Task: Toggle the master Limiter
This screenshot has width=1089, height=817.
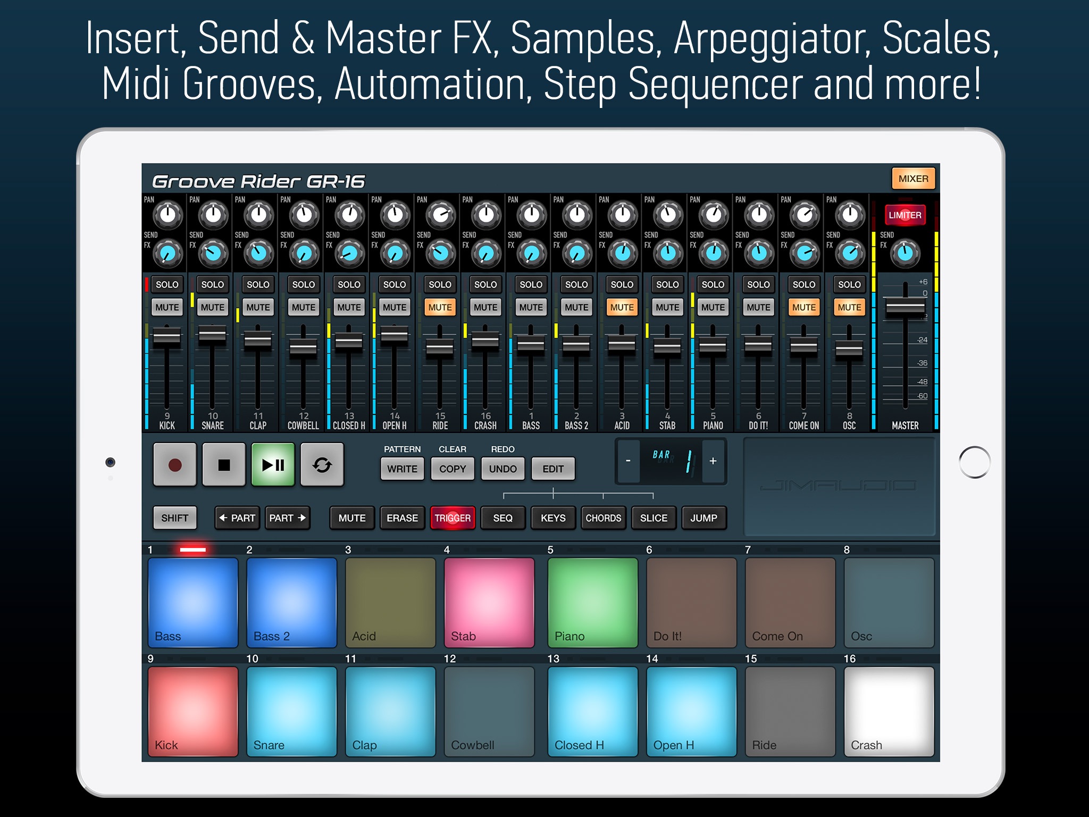Action: click(x=905, y=215)
